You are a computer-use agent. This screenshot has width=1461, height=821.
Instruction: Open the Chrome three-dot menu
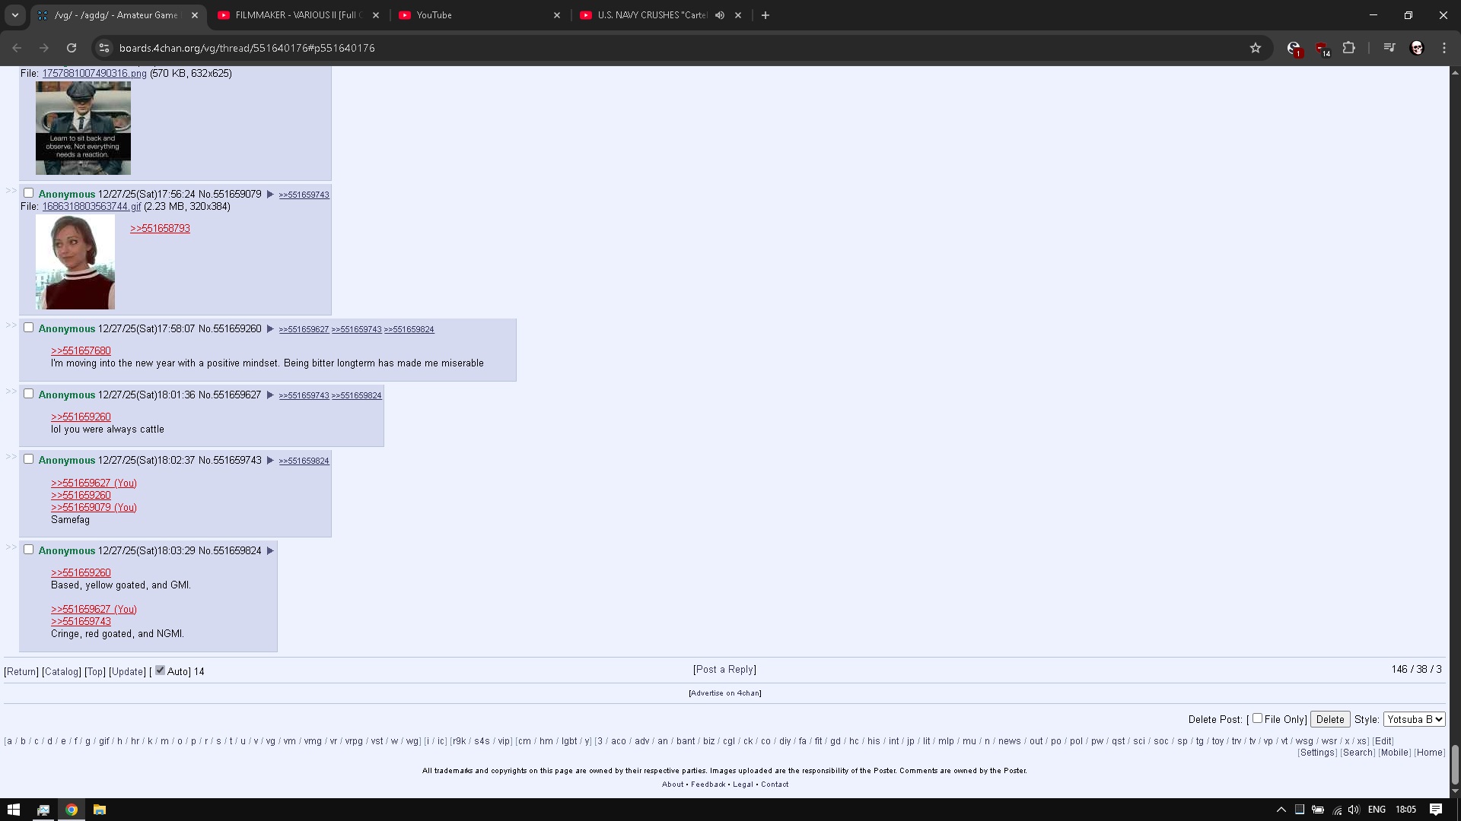[x=1444, y=48]
